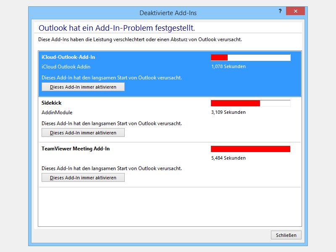Screen dimensions: 336x252
Task: Select the iCloud-Outlook-Add-In title
Action: 68,57
